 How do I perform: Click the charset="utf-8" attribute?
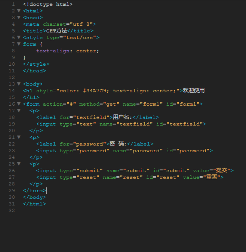pyautogui.click(x=68, y=24)
